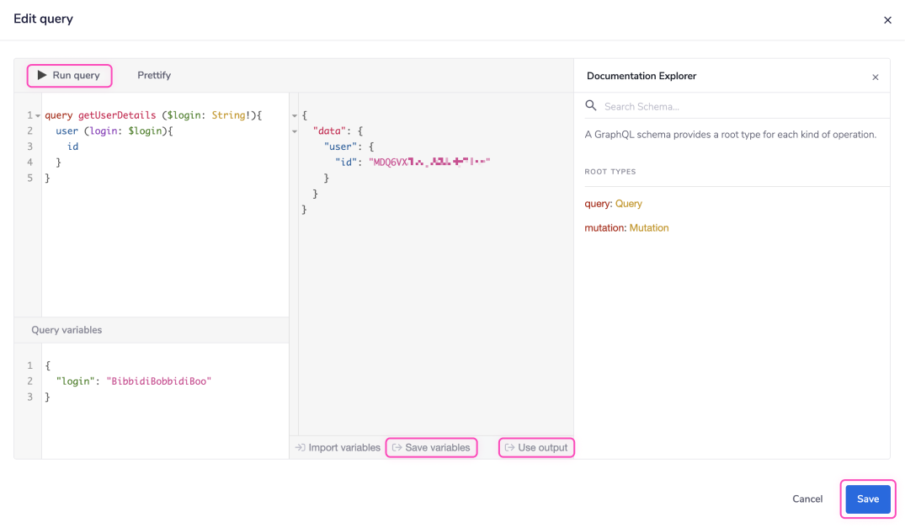Import variables into the query

click(x=337, y=447)
